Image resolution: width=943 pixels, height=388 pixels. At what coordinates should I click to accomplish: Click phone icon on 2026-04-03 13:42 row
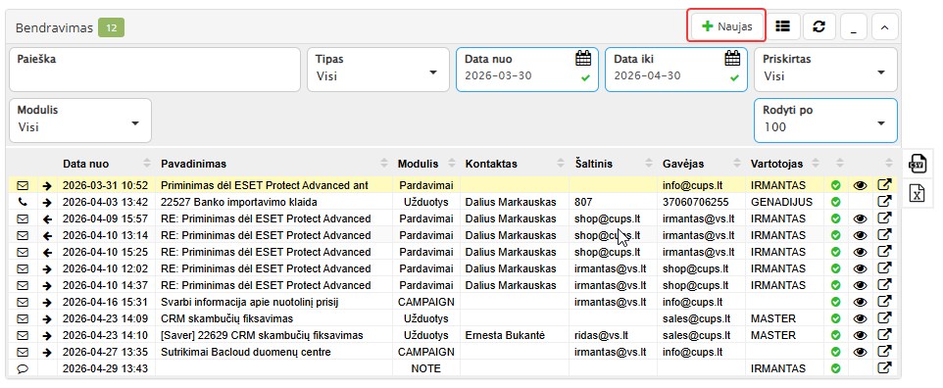tap(23, 202)
